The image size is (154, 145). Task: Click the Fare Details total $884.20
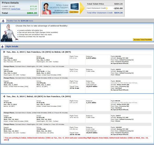32,13
